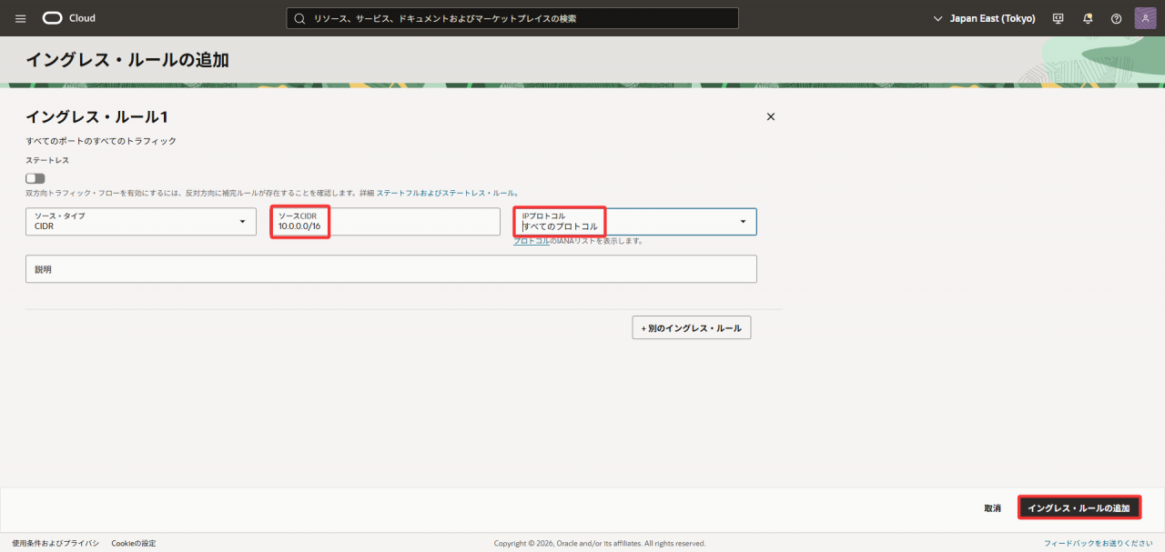
Task: Open the IP protocol dropdown
Action: [634, 222]
